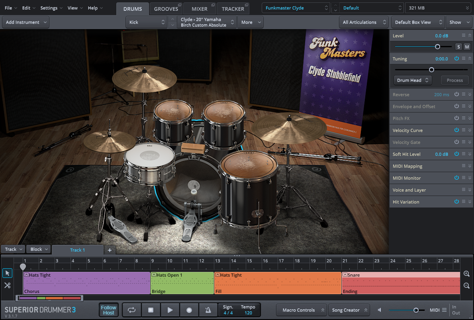Zoom in on the song track

(x=466, y=274)
